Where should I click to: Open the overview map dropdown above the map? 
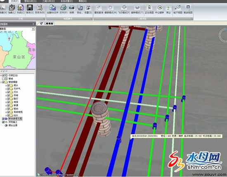(33, 29)
